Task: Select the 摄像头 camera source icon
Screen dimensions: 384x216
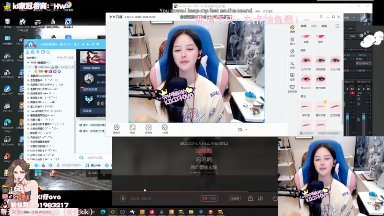Action: pyautogui.click(x=117, y=129)
